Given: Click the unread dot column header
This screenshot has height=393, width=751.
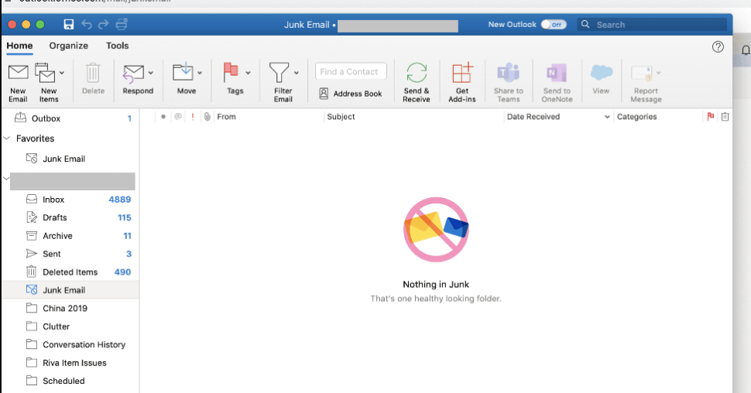Looking at the screenshot, I should [x=163, y=116].
